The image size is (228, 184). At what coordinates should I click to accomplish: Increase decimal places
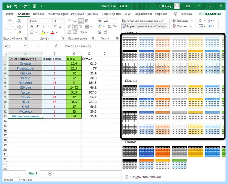(100, 32)
